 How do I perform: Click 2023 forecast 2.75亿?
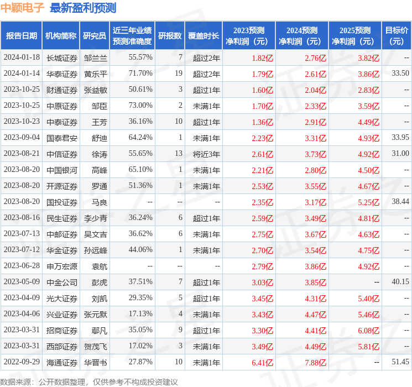[262, 234]
